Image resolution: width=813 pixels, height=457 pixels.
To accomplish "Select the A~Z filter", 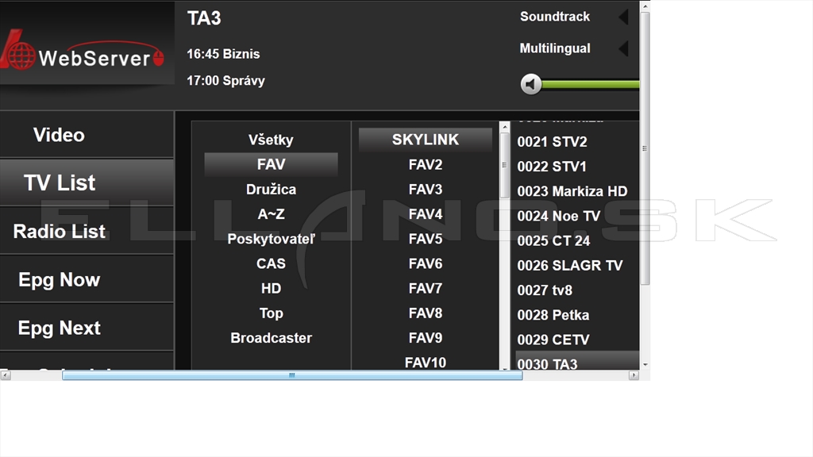I will [x=271, y=214].
